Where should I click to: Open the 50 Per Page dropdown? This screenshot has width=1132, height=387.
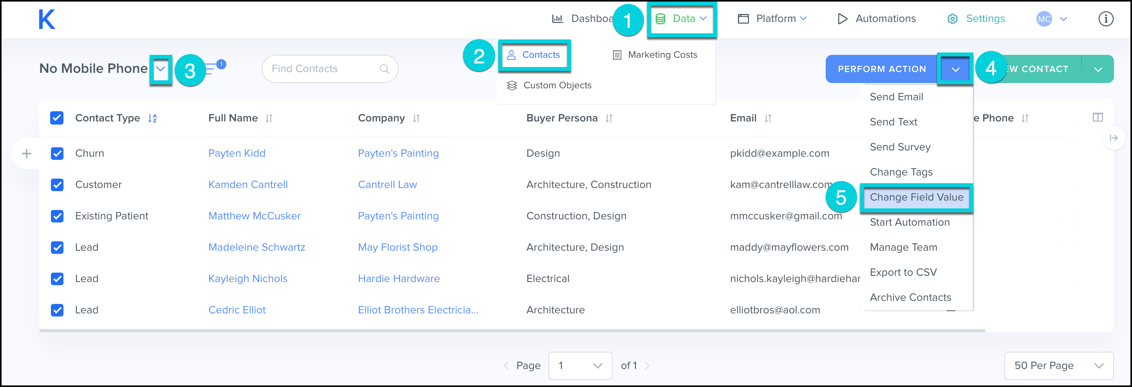1058,365
